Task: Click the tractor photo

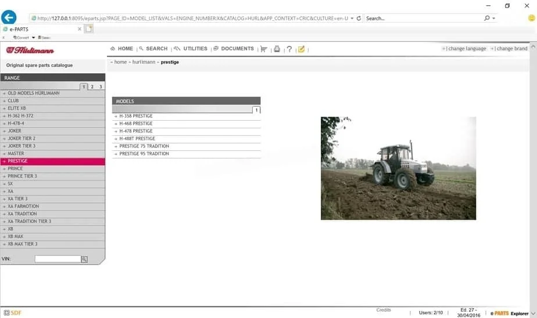Action: (398, 168)
